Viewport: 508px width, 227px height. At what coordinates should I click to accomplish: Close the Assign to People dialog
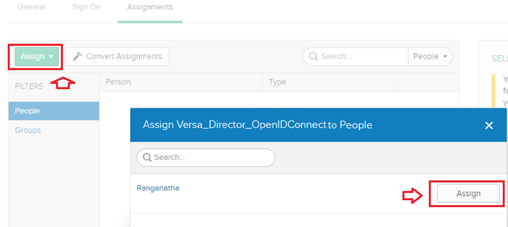(x=489, y=126)
